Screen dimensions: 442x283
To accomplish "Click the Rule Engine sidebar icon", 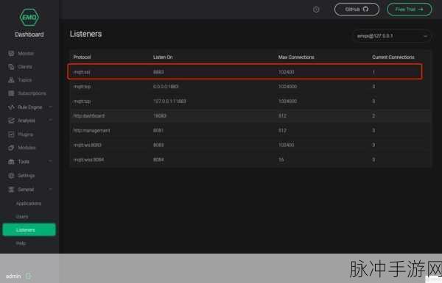I will (x=11, y=107).
